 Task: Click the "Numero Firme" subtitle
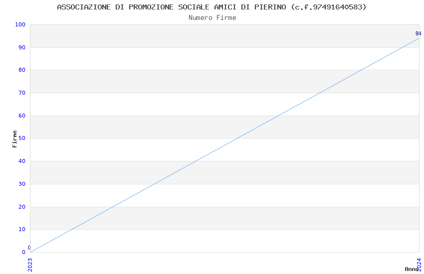click(212, 18)
